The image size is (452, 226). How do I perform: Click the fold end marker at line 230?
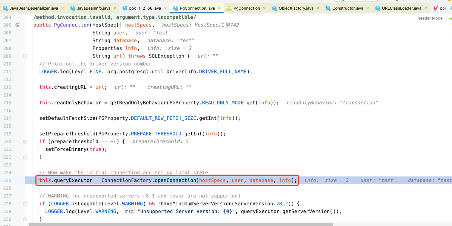pyautogui.click(x=25, y=219)
